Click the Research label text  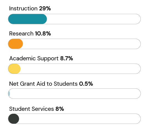tap(21, 34)
